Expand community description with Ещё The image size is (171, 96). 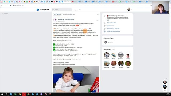[x=108, y=20]
